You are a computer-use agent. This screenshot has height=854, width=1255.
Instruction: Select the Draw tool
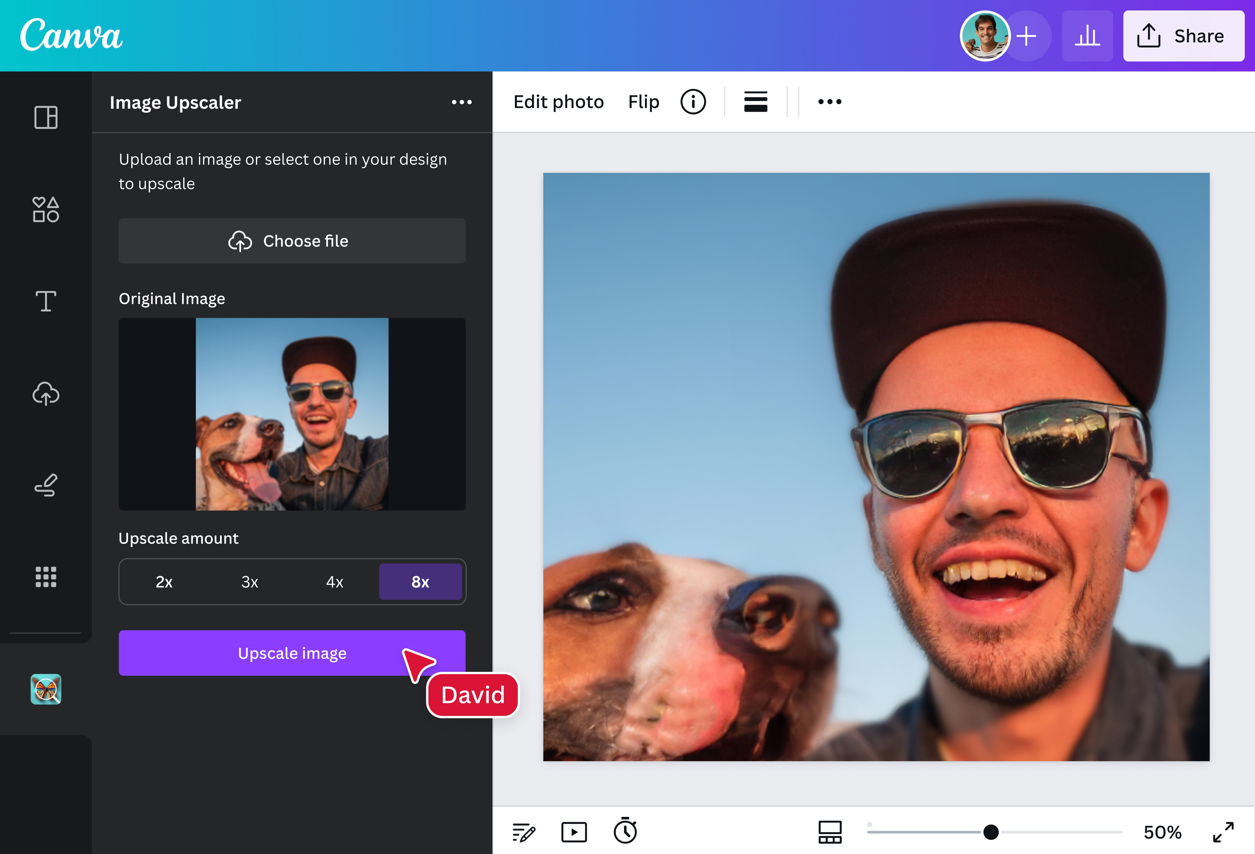tap(46, 485)
